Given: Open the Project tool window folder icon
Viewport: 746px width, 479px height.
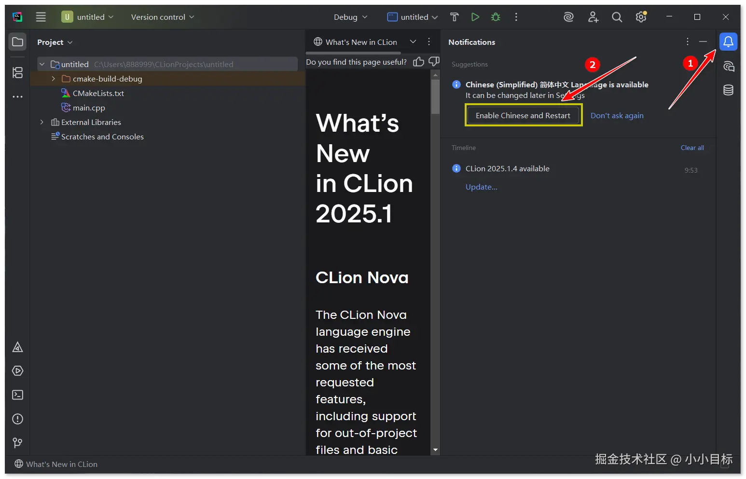Looking at the screenshot, I should tap(17, 42).
